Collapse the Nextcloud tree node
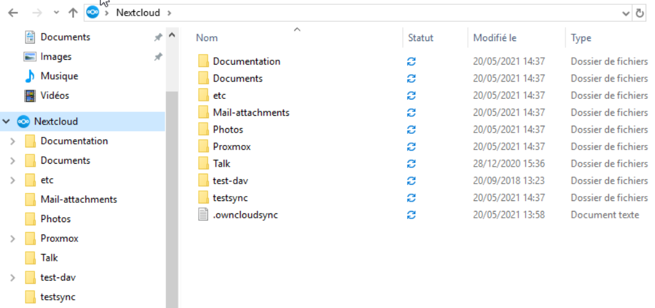 pos(7,121)
